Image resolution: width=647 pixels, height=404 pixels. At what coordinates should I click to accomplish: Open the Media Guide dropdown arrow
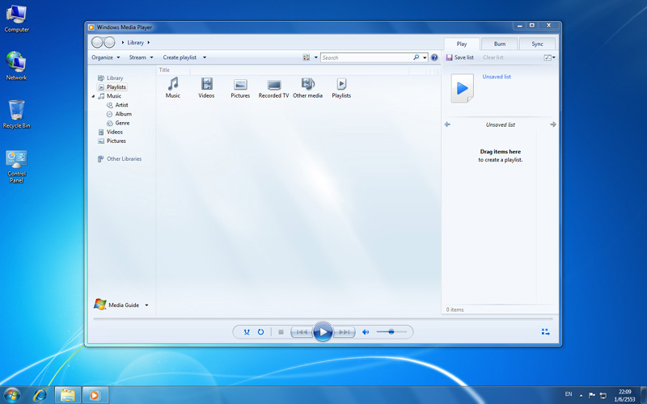pyautogui.click(x=146, y=305)
